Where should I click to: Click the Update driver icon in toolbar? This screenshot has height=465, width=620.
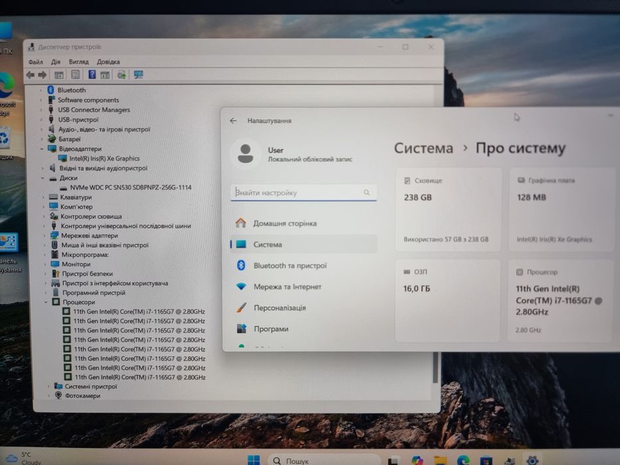click(x=122, y=74)
